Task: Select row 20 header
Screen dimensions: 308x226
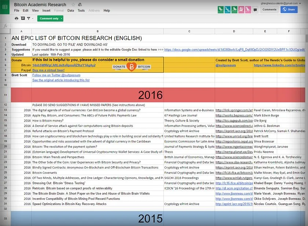Action: 5,147
